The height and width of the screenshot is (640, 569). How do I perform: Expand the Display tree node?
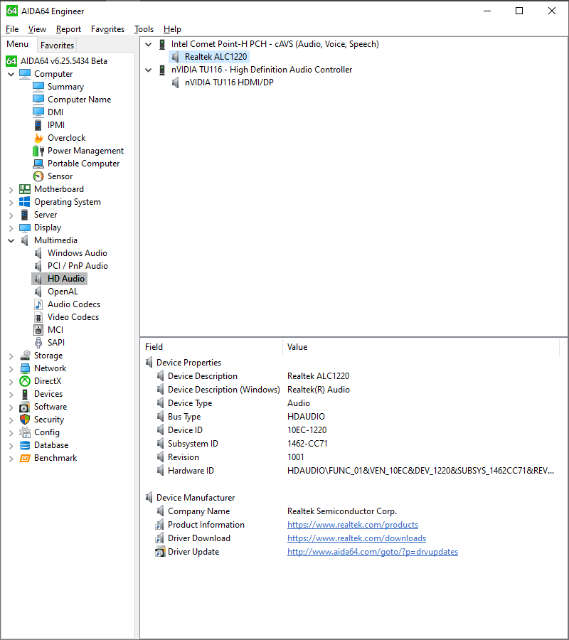coord(11,228)
